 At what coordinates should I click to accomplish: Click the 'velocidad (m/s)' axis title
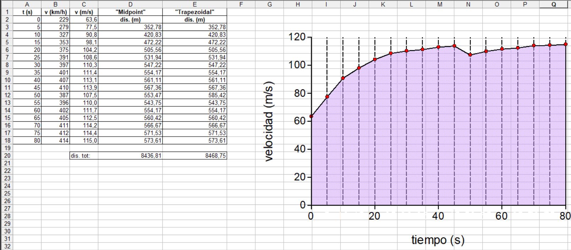pos(269,122)
